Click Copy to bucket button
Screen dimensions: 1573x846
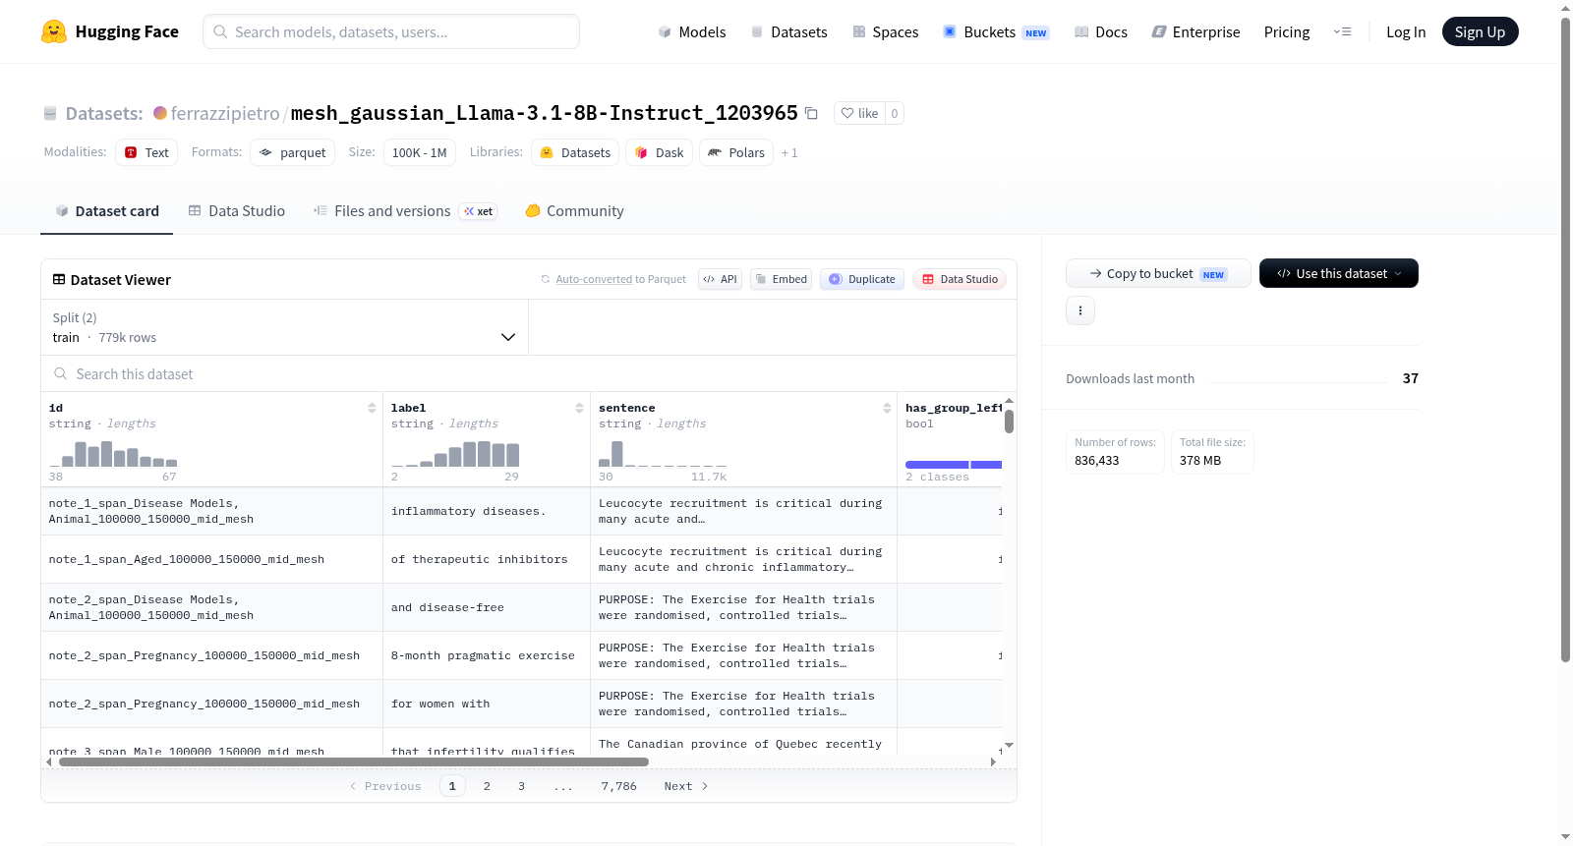coord(1158,273)
